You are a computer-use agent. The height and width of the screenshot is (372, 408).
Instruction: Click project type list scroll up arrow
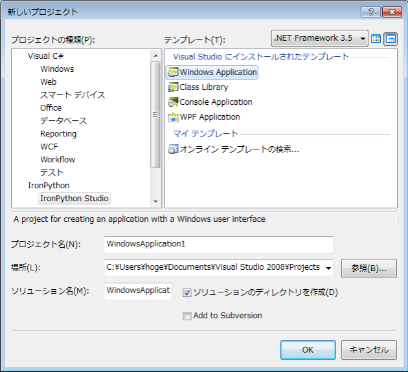(x=155, y=56)
